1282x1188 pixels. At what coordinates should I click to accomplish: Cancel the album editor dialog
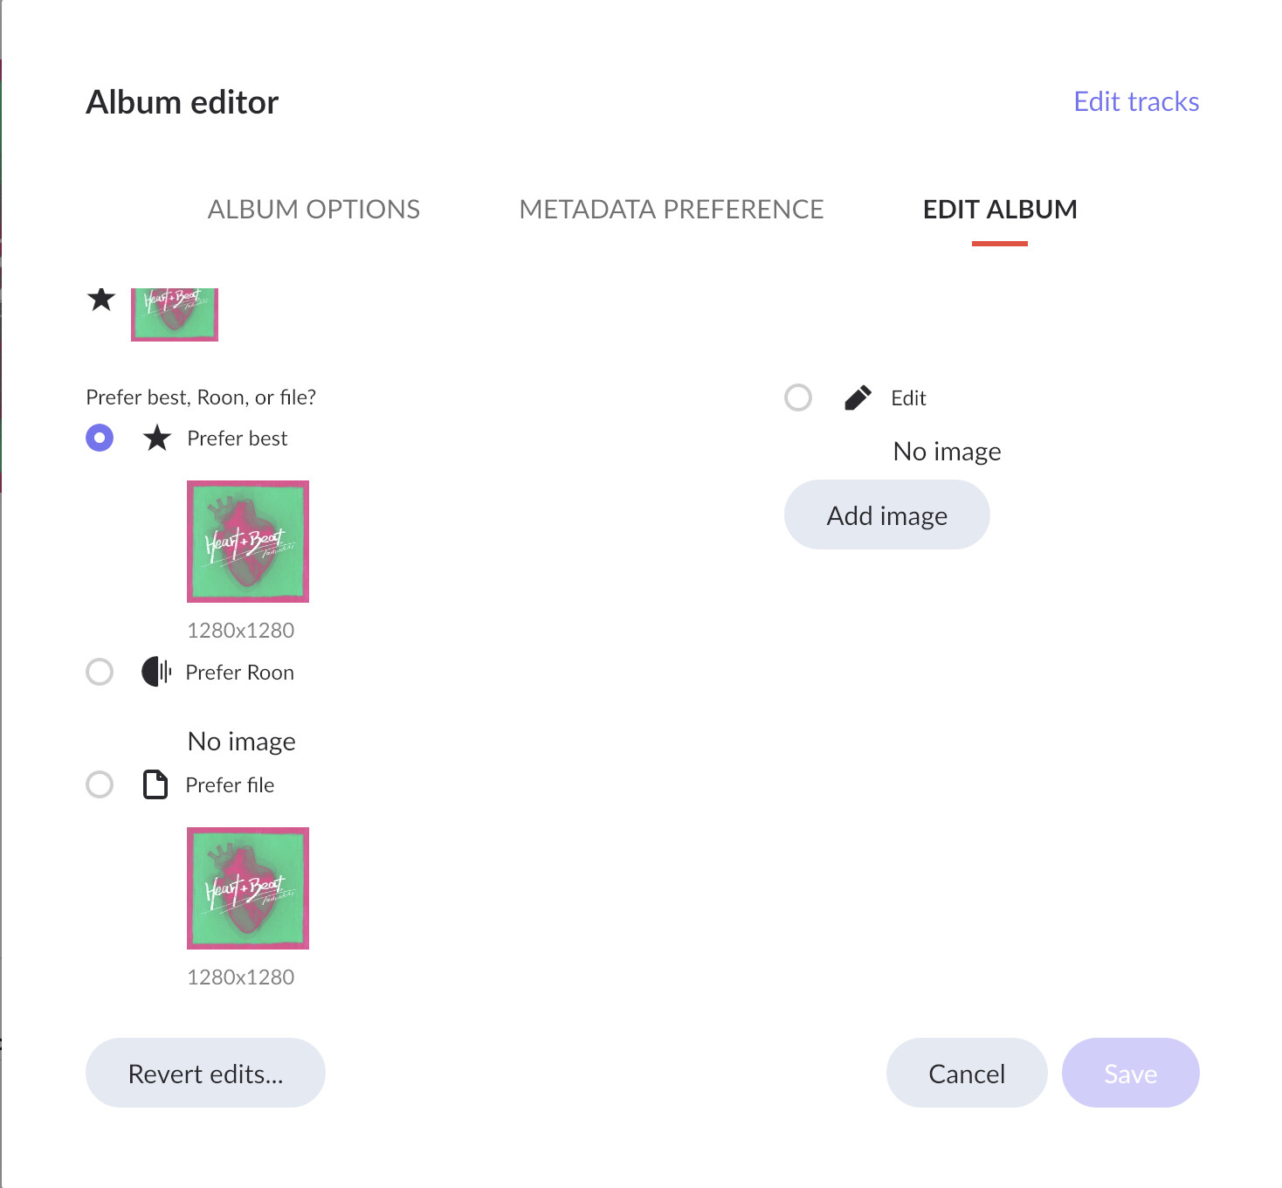pyautogui.click(x=967, y=1073)
